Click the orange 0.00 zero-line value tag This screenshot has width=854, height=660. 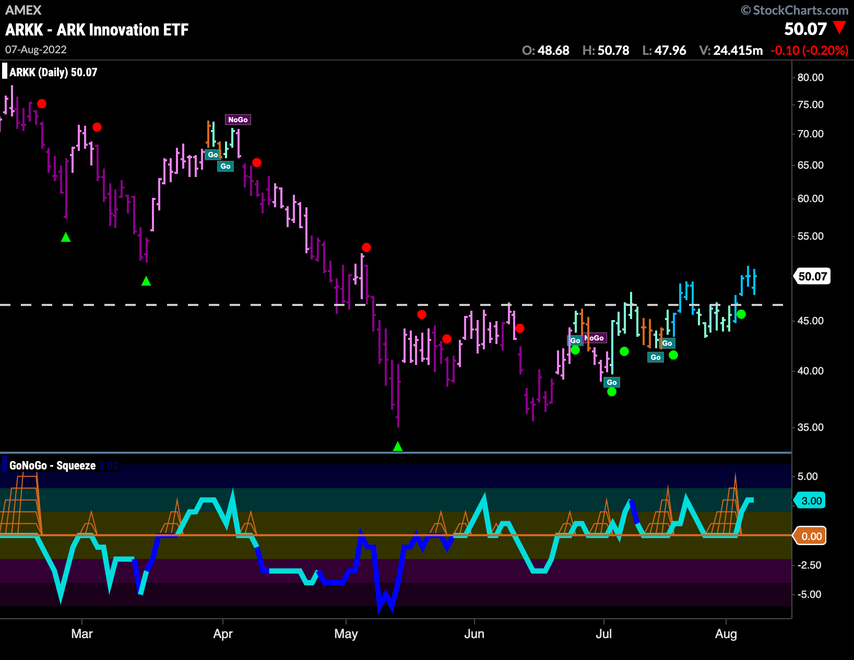(810, 536)
